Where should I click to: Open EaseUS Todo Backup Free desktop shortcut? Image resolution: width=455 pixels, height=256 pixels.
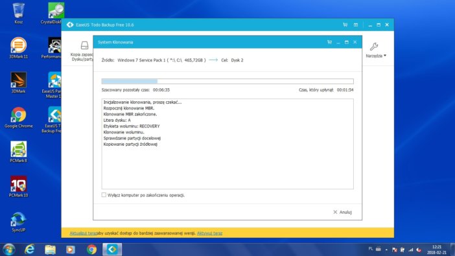pyautogui.click(x=52, y=120)
